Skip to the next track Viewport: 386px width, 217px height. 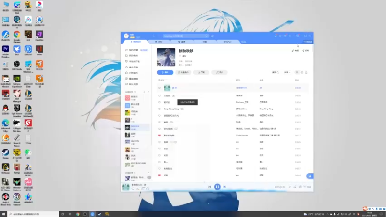coord(225,187)
